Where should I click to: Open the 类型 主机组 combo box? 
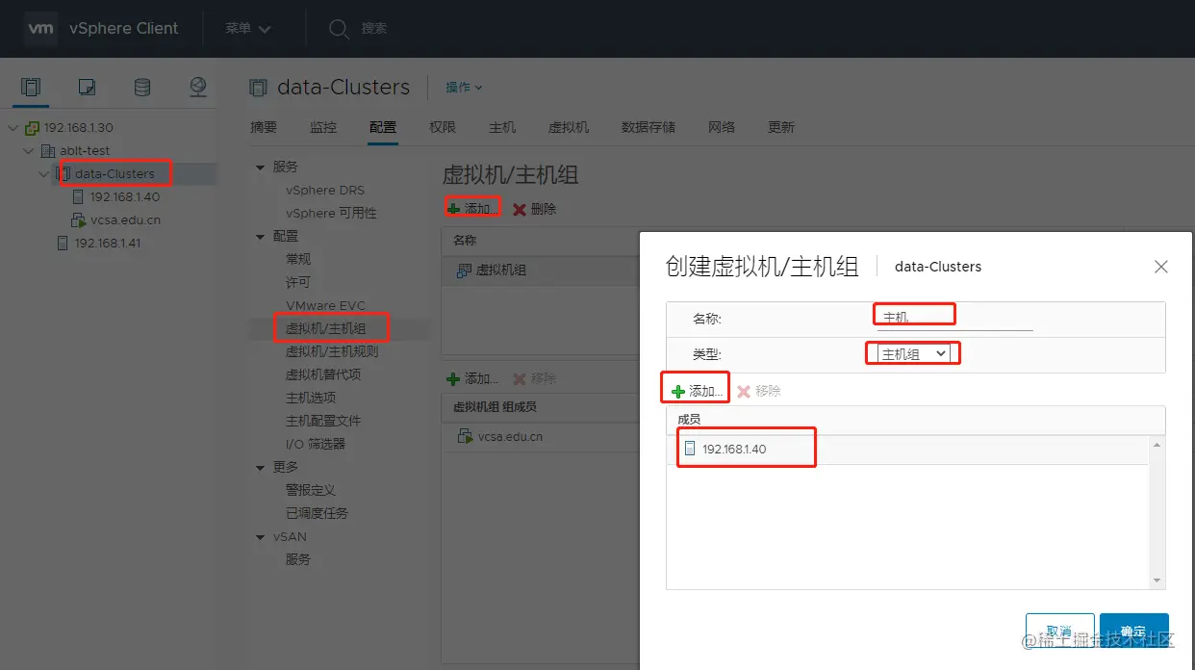coord(913,354)
